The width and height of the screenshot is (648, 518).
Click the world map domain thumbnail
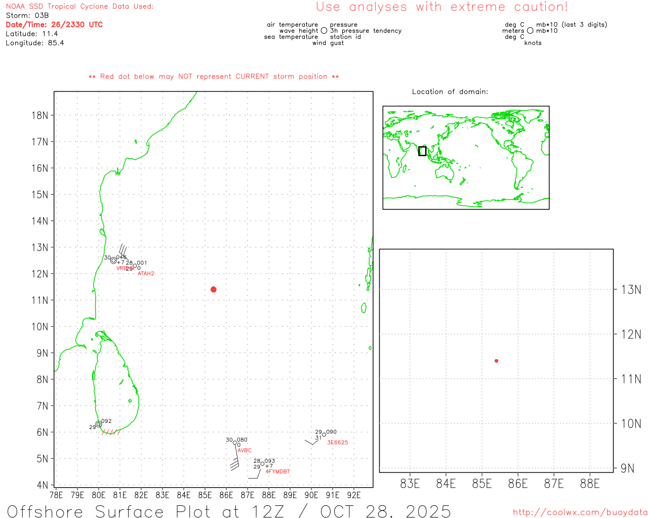coord(466,157)
